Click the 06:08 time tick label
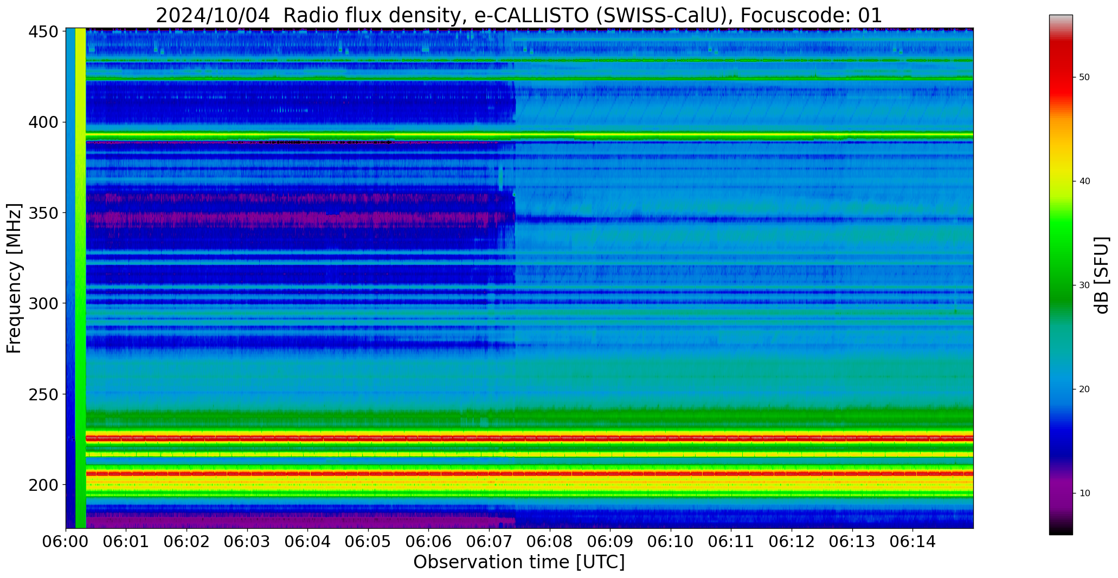1118x578 pixels. tap(550, 542)
